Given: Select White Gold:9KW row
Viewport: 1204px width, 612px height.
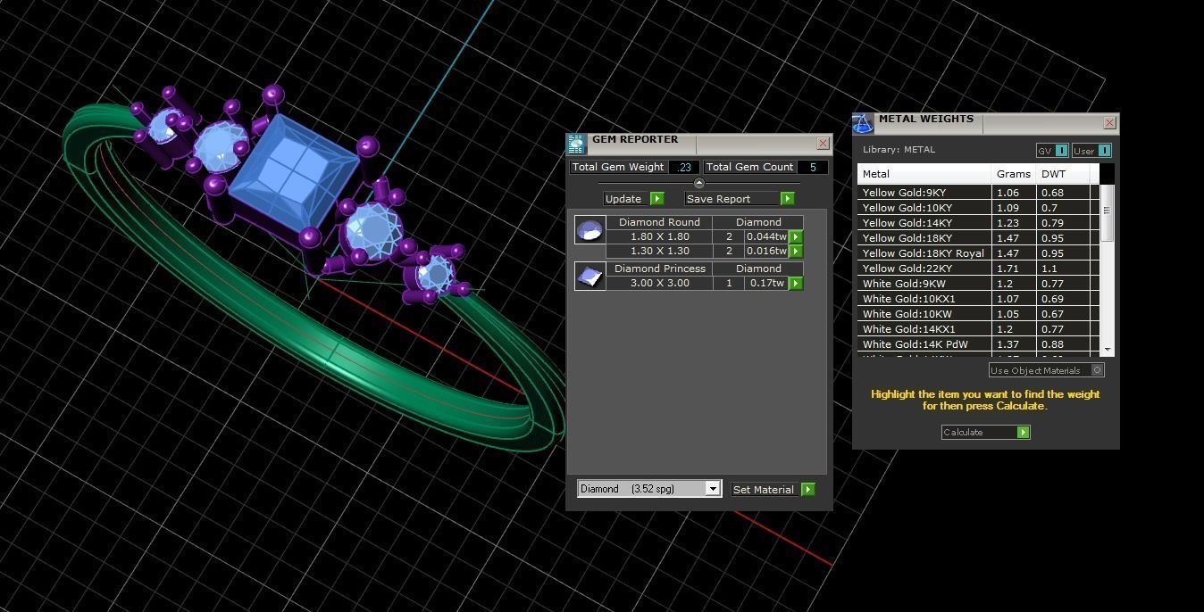Looking at the screenshot, I should (978, 284).
